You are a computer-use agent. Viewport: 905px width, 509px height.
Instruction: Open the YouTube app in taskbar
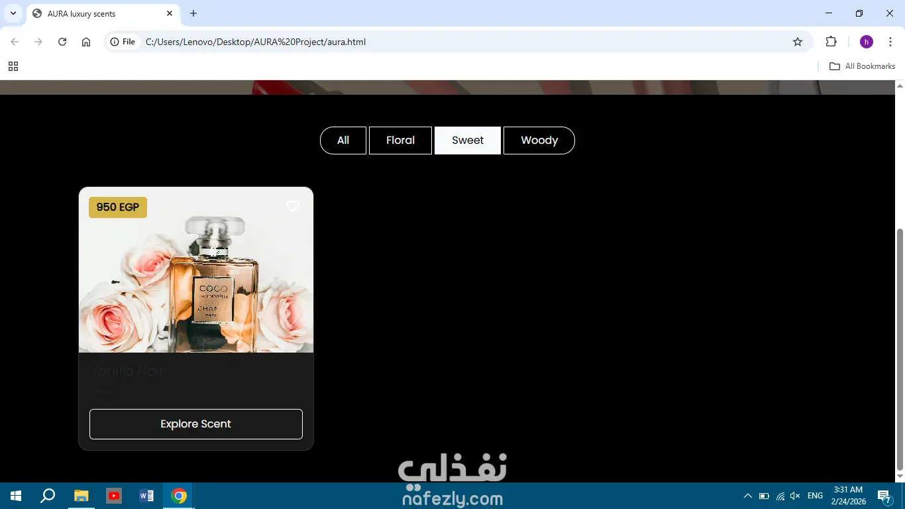pyautogui.click(x=114, y=496)
